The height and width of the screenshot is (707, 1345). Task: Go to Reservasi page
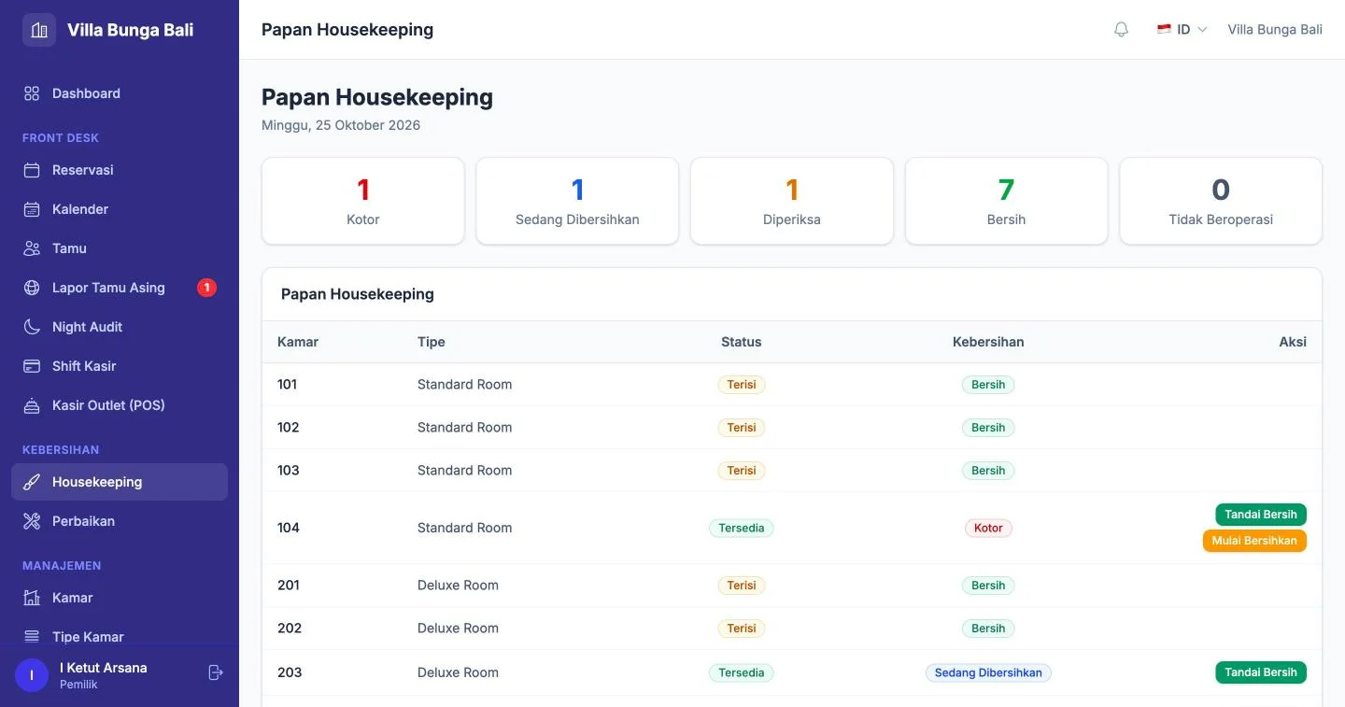120,170
